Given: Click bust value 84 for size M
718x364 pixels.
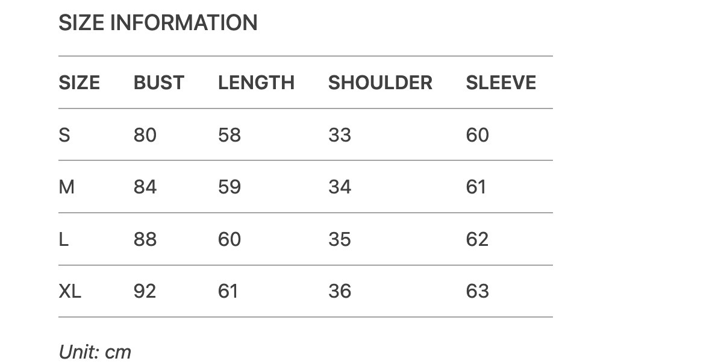Looking at the screenshot, I should tap(145, 187).
